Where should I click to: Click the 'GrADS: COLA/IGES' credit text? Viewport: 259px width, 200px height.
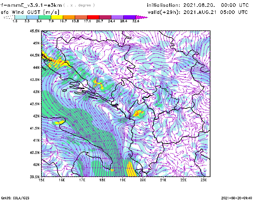coord(15,198)
